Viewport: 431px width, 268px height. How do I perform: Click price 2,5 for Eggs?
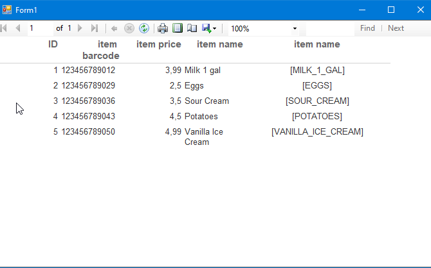176,85
